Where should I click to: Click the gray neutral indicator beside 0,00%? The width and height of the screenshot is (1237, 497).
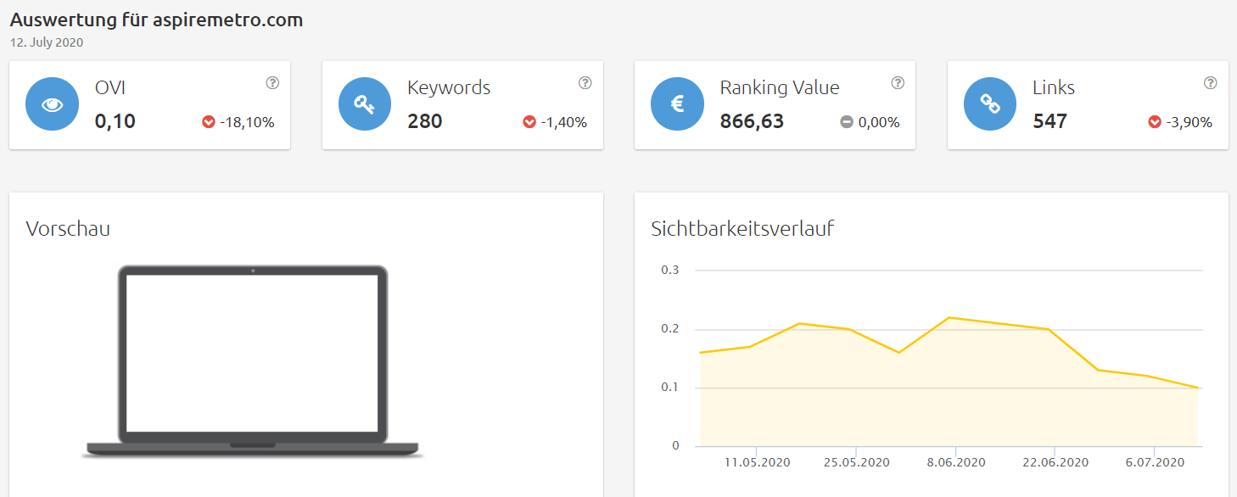847,122
